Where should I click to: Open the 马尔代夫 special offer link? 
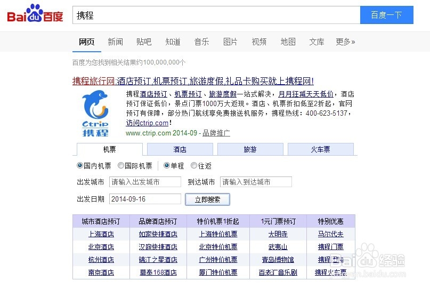click(331, 234)
